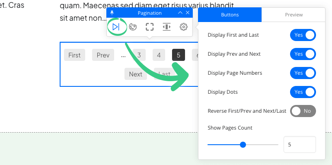Click the Display Dots label
The image size is (332, 165).
coord(223,92)
